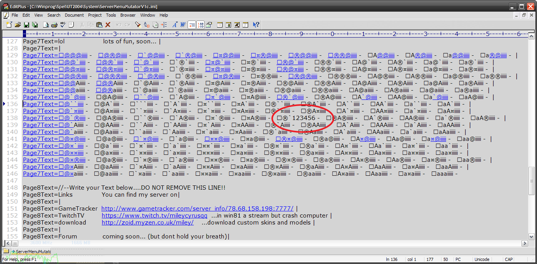Paste using the clipboard toolbar icon
Viewport: 537px width, 264px height.
point(99,25)
